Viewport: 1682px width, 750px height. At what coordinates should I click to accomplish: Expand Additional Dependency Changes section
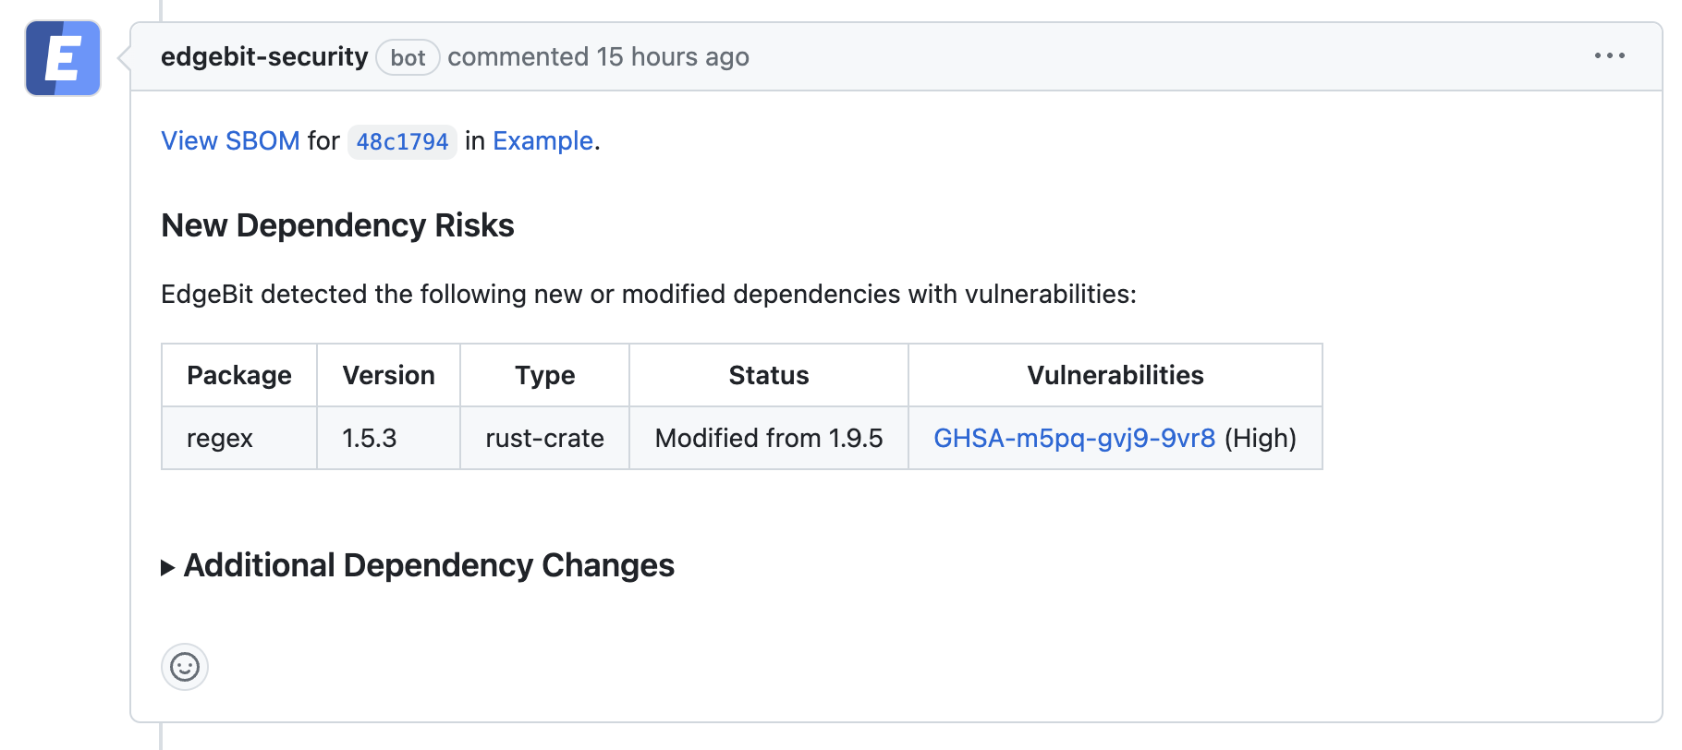click(x=418, y=565)
